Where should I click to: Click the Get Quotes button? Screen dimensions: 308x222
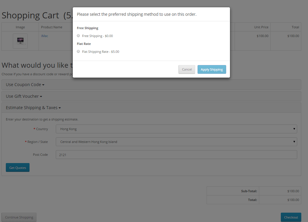(17, 167)
